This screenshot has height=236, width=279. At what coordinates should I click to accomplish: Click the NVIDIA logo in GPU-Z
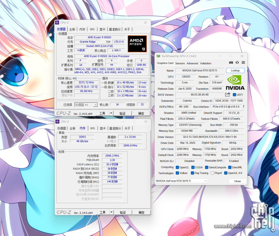click(x=235, y=82)
